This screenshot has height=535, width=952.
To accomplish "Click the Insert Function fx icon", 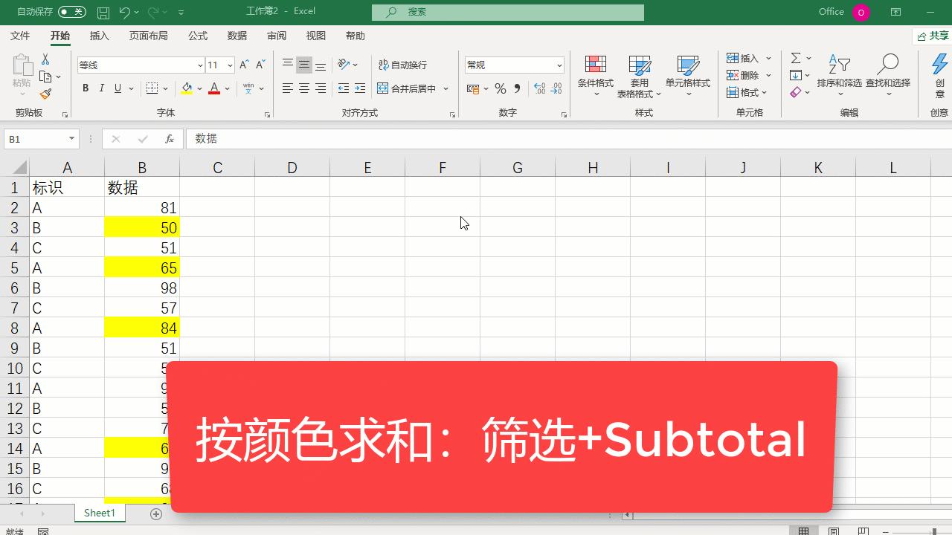I will [x=170, y=139].
